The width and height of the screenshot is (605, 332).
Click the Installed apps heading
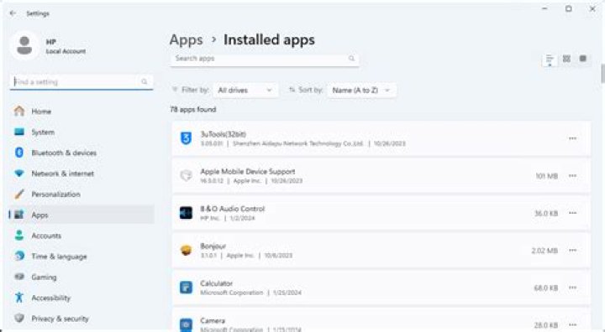(270, 40)
